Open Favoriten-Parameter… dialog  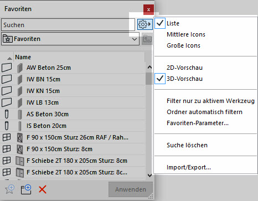[x=206, y=123]
